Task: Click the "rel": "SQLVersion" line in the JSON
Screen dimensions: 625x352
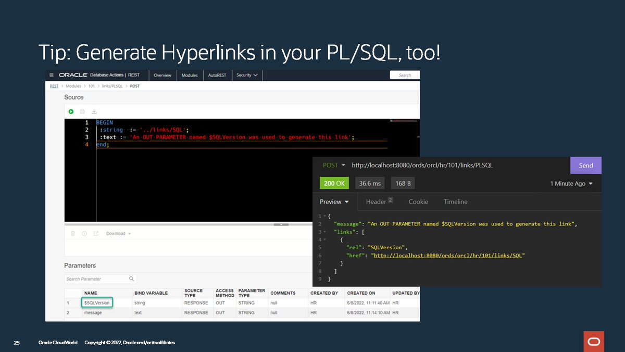Action: coord(377,247)
